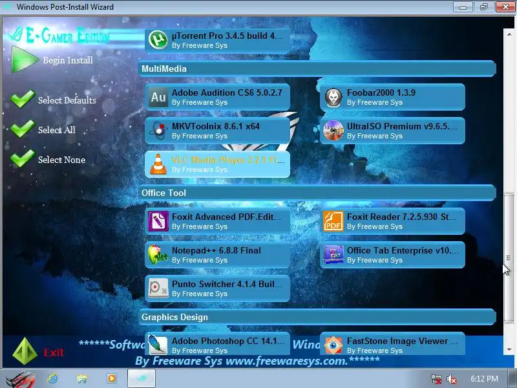Click the muted volume tray icon

[451, 379]
